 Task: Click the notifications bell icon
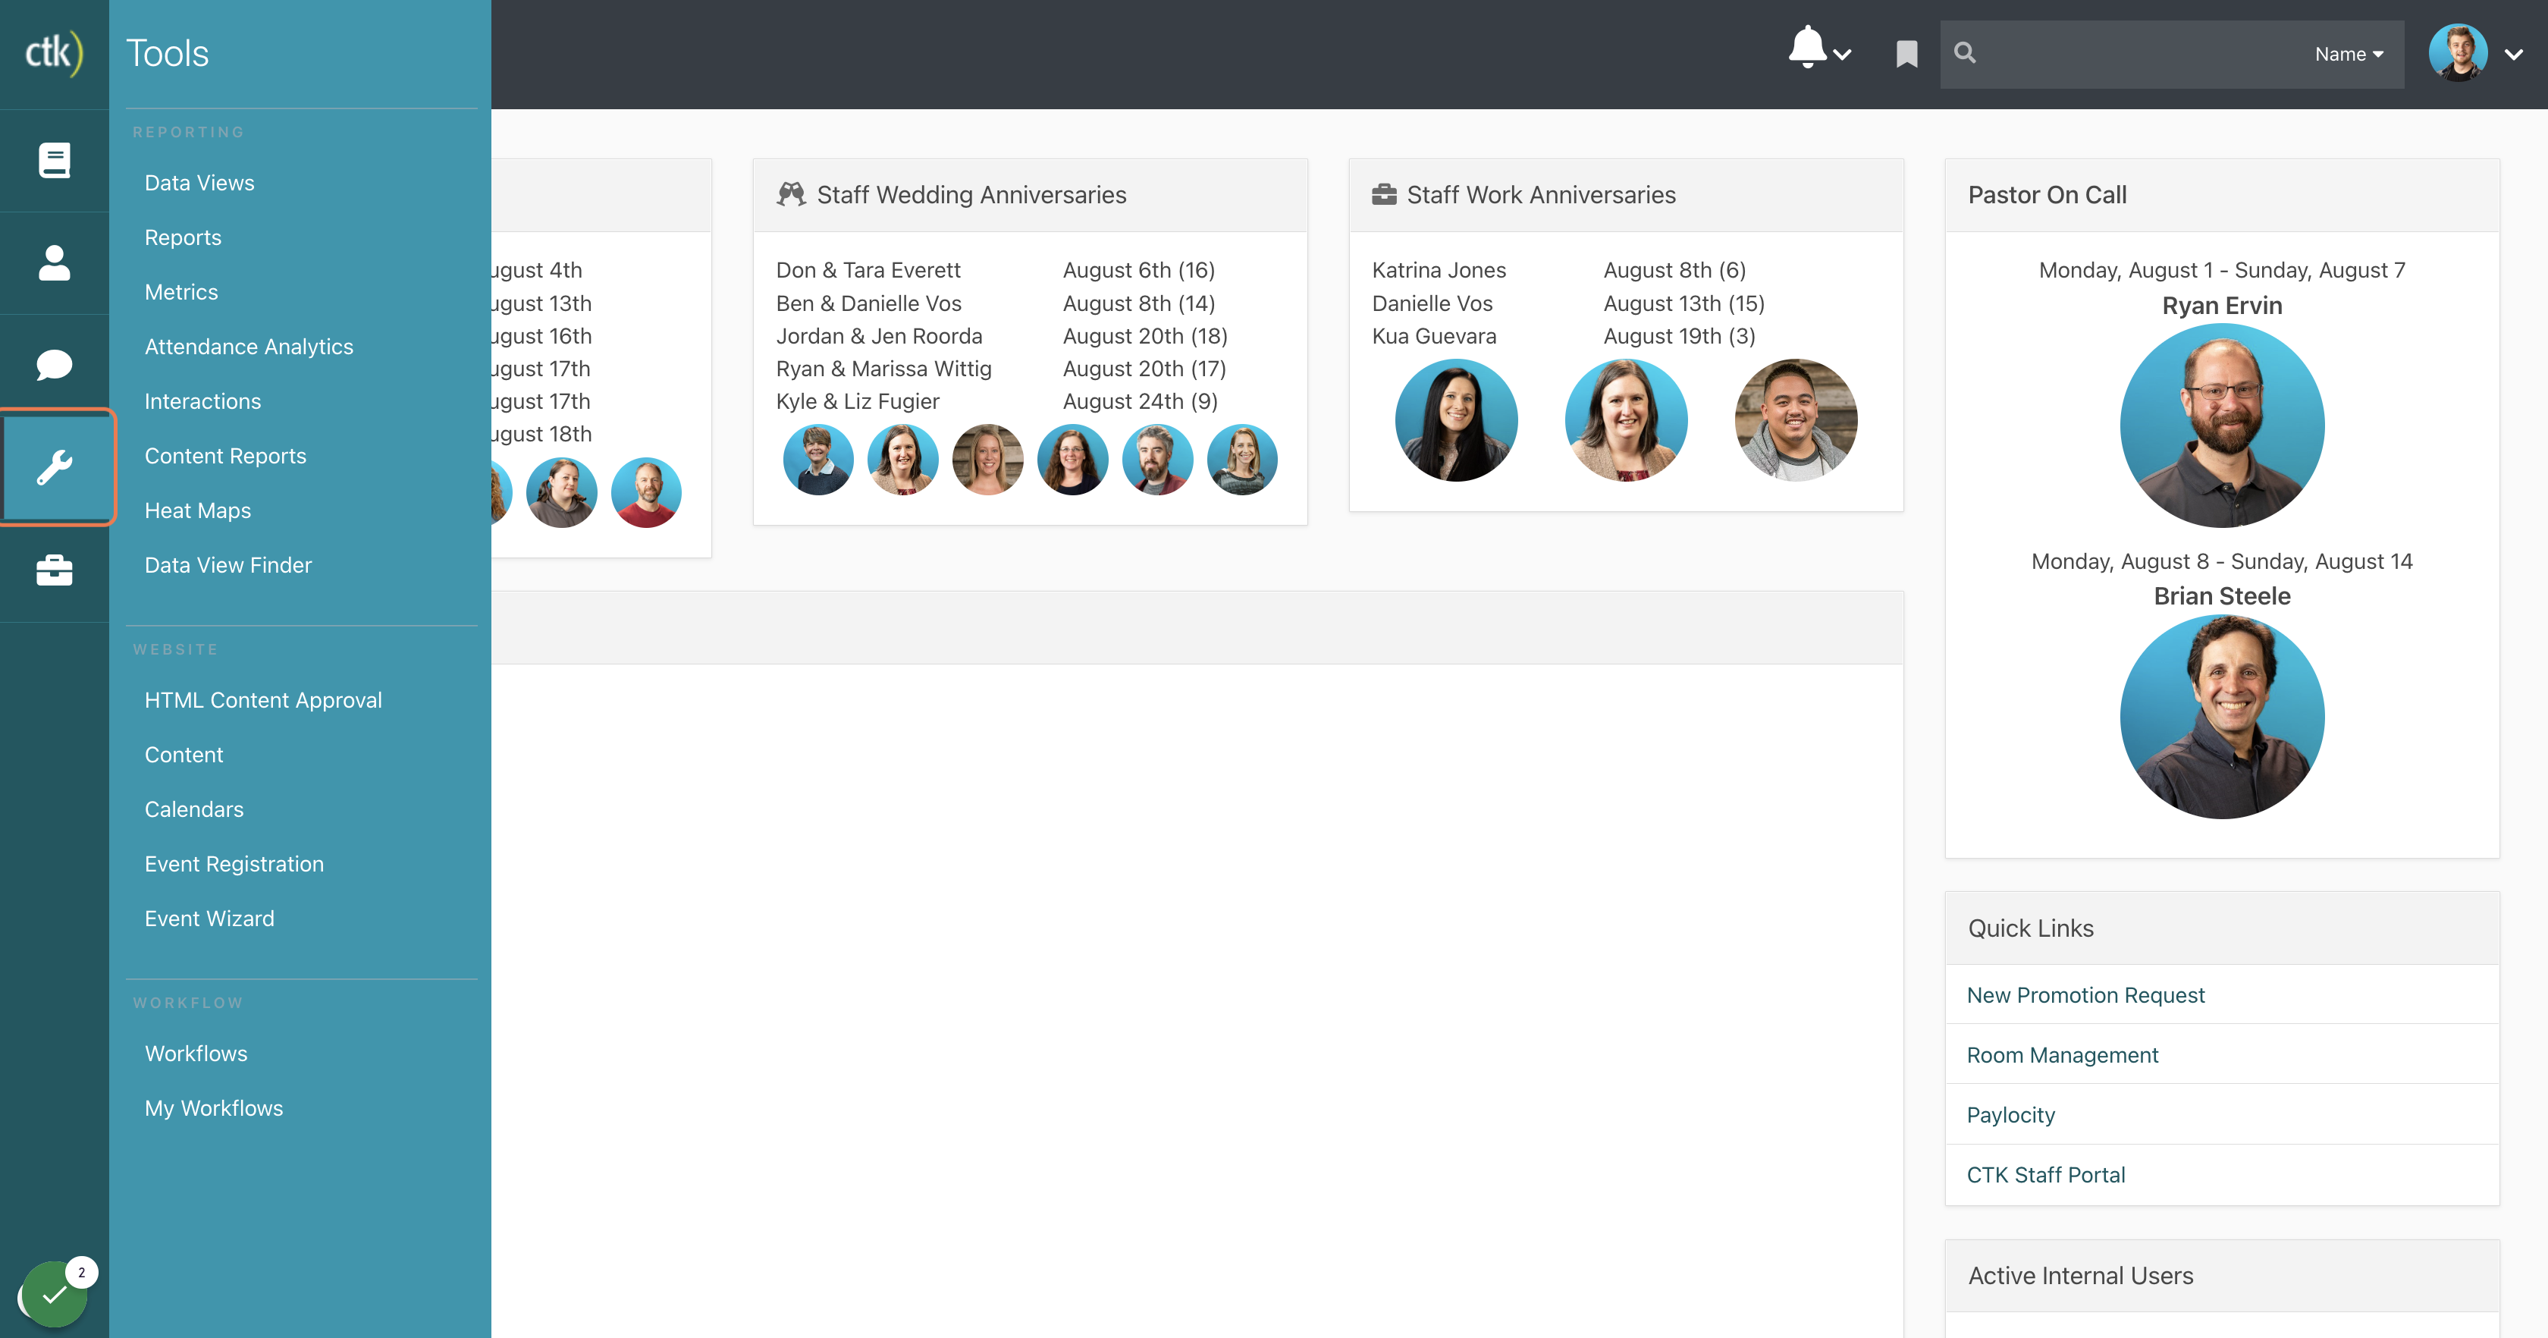pyautogui.click(x=1807, y=48)
